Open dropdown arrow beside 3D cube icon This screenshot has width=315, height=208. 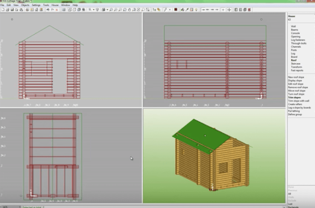(107, 9)
